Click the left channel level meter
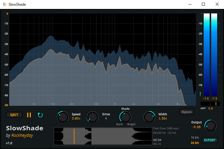Screen dimensions: 224x149 (x=206, y=55)
